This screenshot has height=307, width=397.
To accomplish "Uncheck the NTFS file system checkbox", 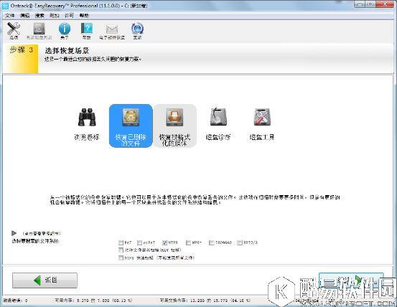I will pos(164,242).
